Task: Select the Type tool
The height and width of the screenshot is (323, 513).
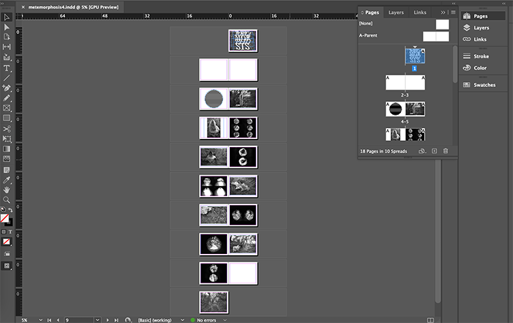Action: (x=7, y=68)
